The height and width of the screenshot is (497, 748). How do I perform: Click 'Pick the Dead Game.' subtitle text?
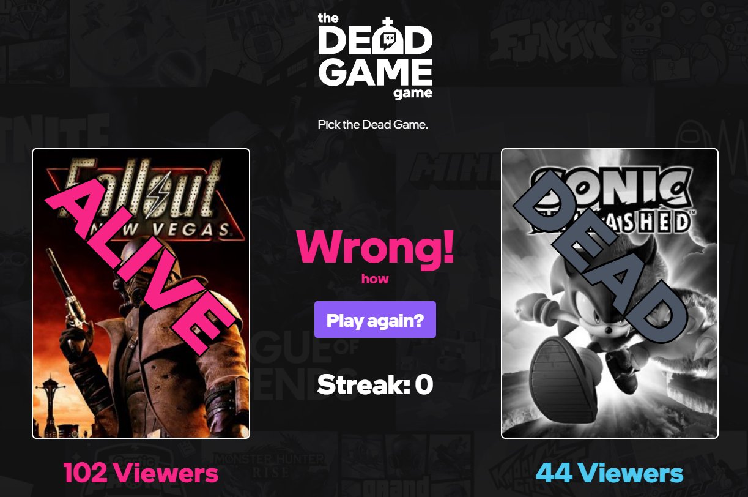(372, 125)
